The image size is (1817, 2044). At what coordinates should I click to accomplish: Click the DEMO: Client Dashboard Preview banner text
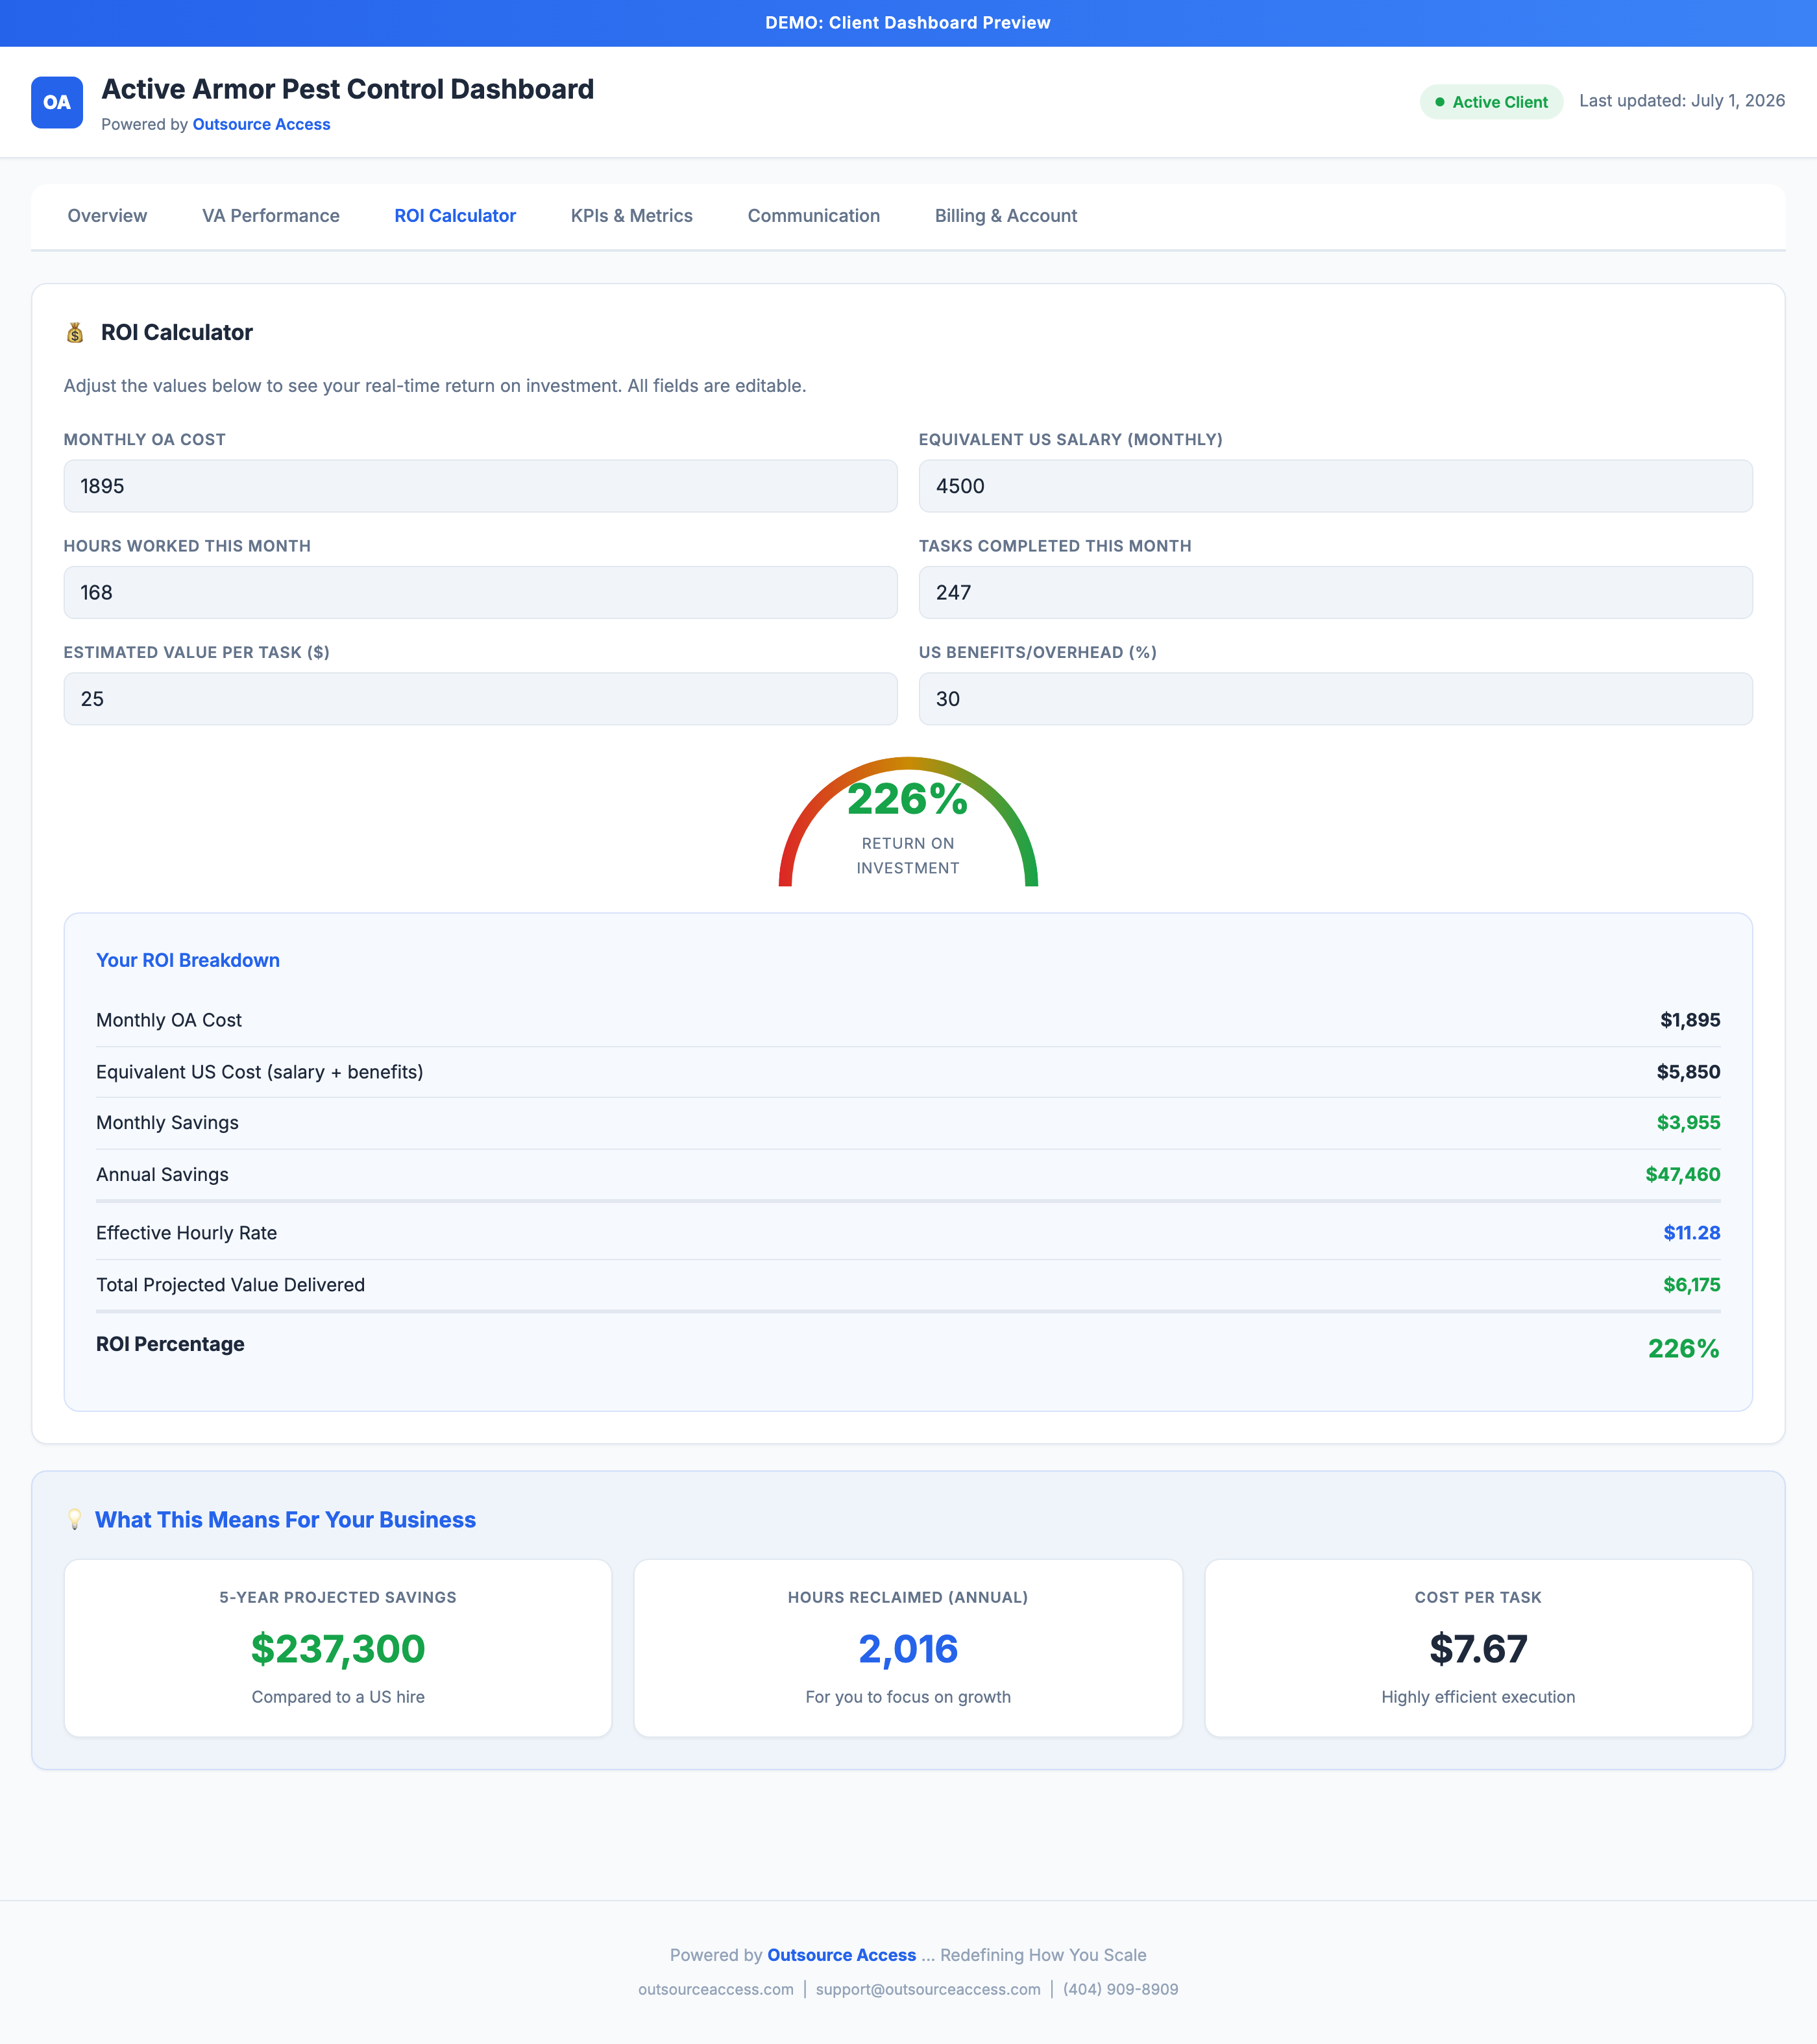tap(908, 23)
